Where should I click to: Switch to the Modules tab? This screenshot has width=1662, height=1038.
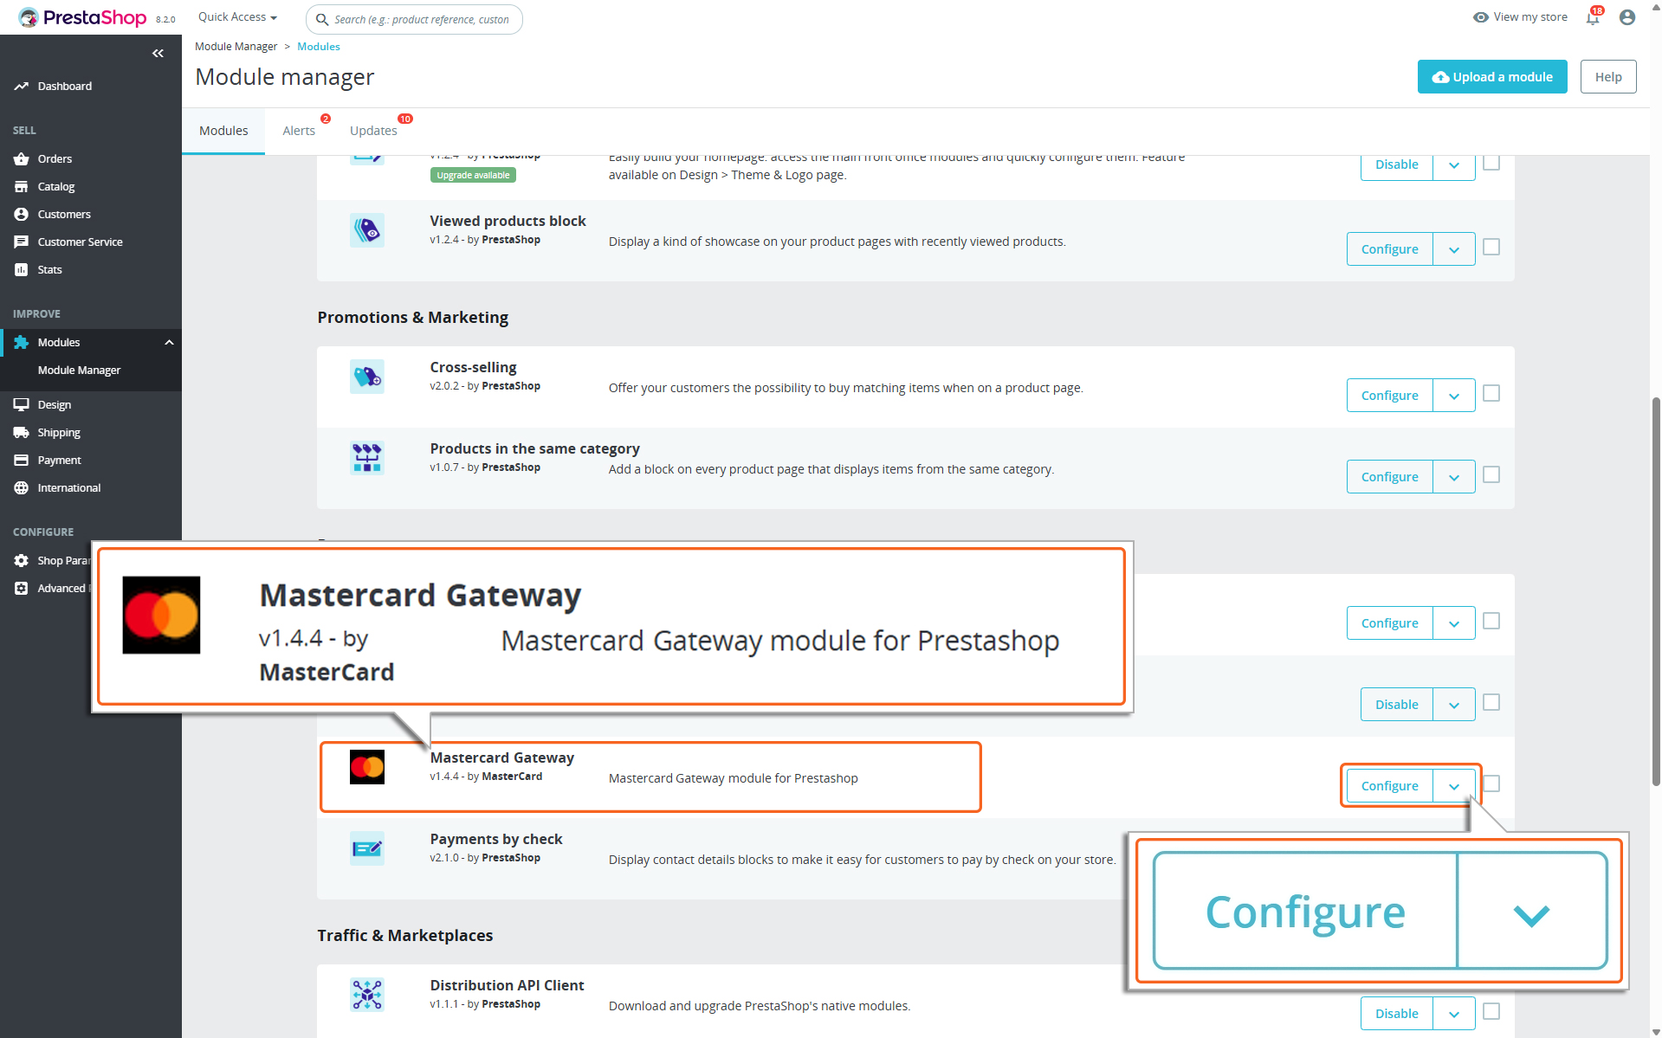pos(223,131)
